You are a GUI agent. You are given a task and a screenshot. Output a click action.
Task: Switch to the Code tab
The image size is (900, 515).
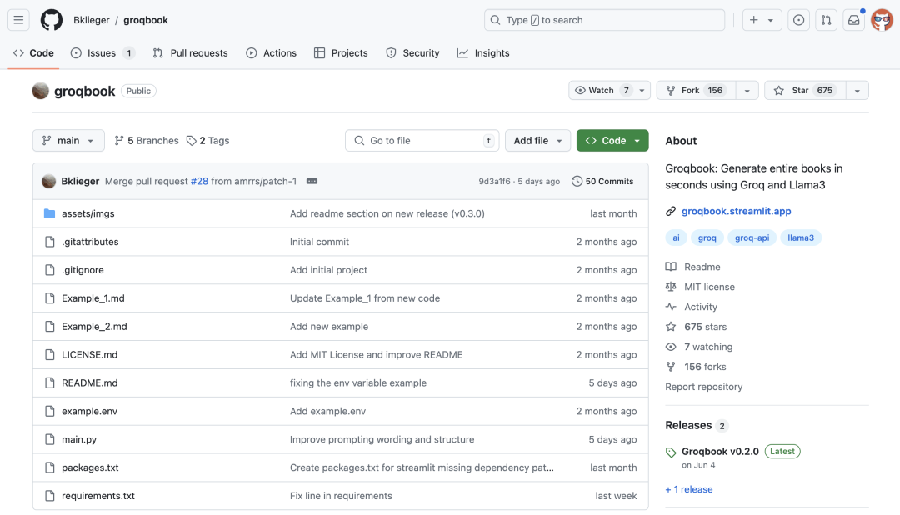(x=33, y=52)
